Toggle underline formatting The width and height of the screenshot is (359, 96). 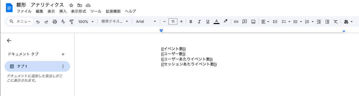[208, 21]
